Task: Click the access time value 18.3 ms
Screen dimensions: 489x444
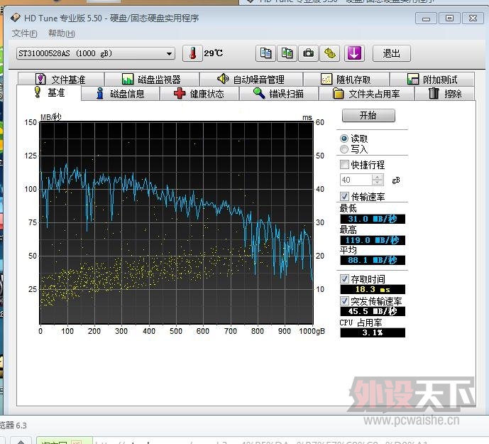Action: [x=373, y=289]
